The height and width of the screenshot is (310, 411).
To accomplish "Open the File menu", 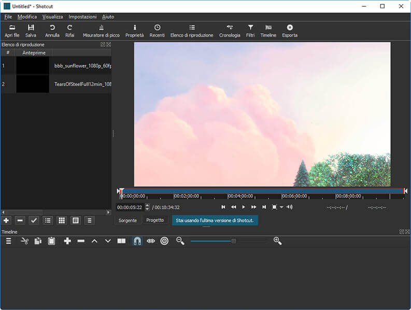I will pos(8,17).
